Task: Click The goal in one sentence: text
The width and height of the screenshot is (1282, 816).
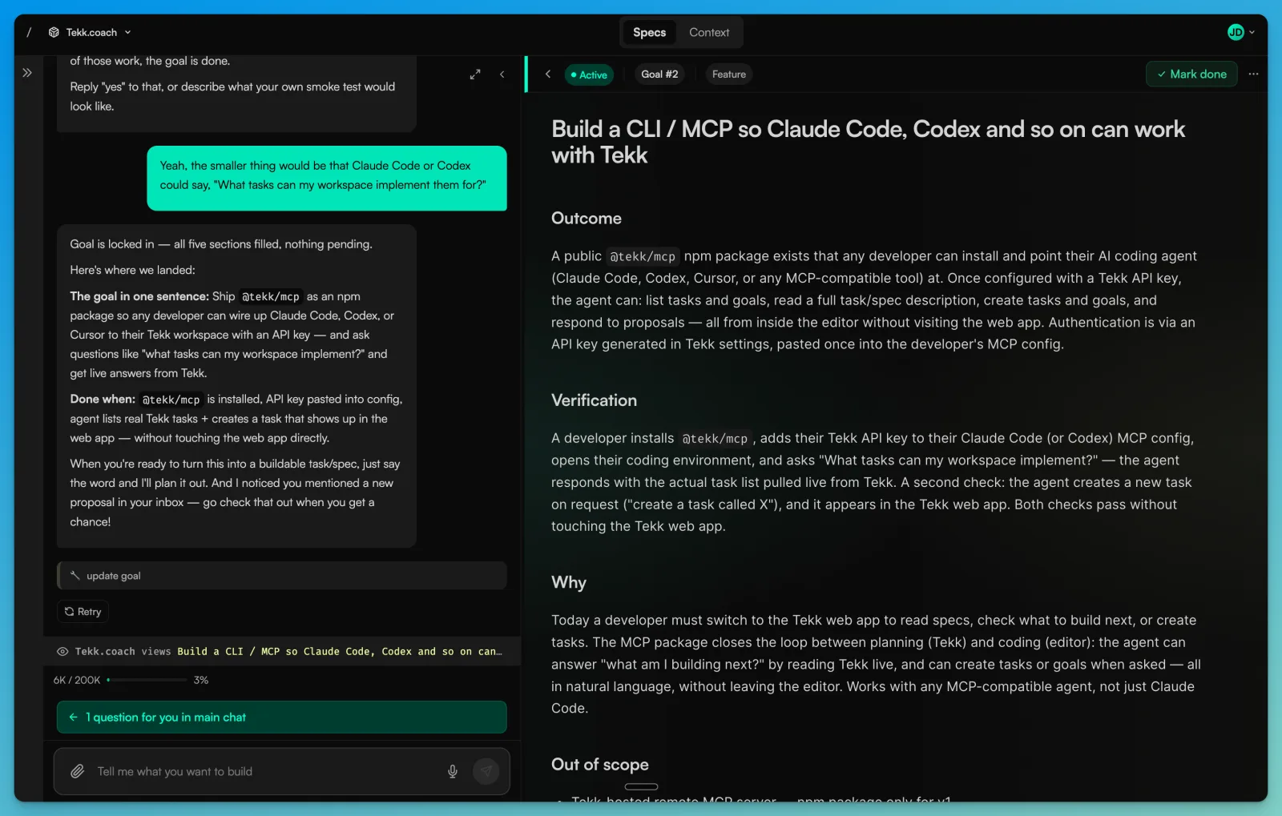Action: pyautogui.click(x=139, y=296)
